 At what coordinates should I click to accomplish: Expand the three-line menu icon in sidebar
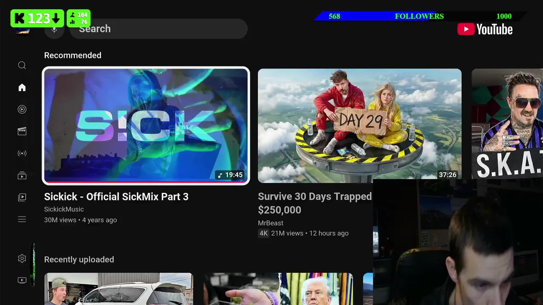[22, 219]
